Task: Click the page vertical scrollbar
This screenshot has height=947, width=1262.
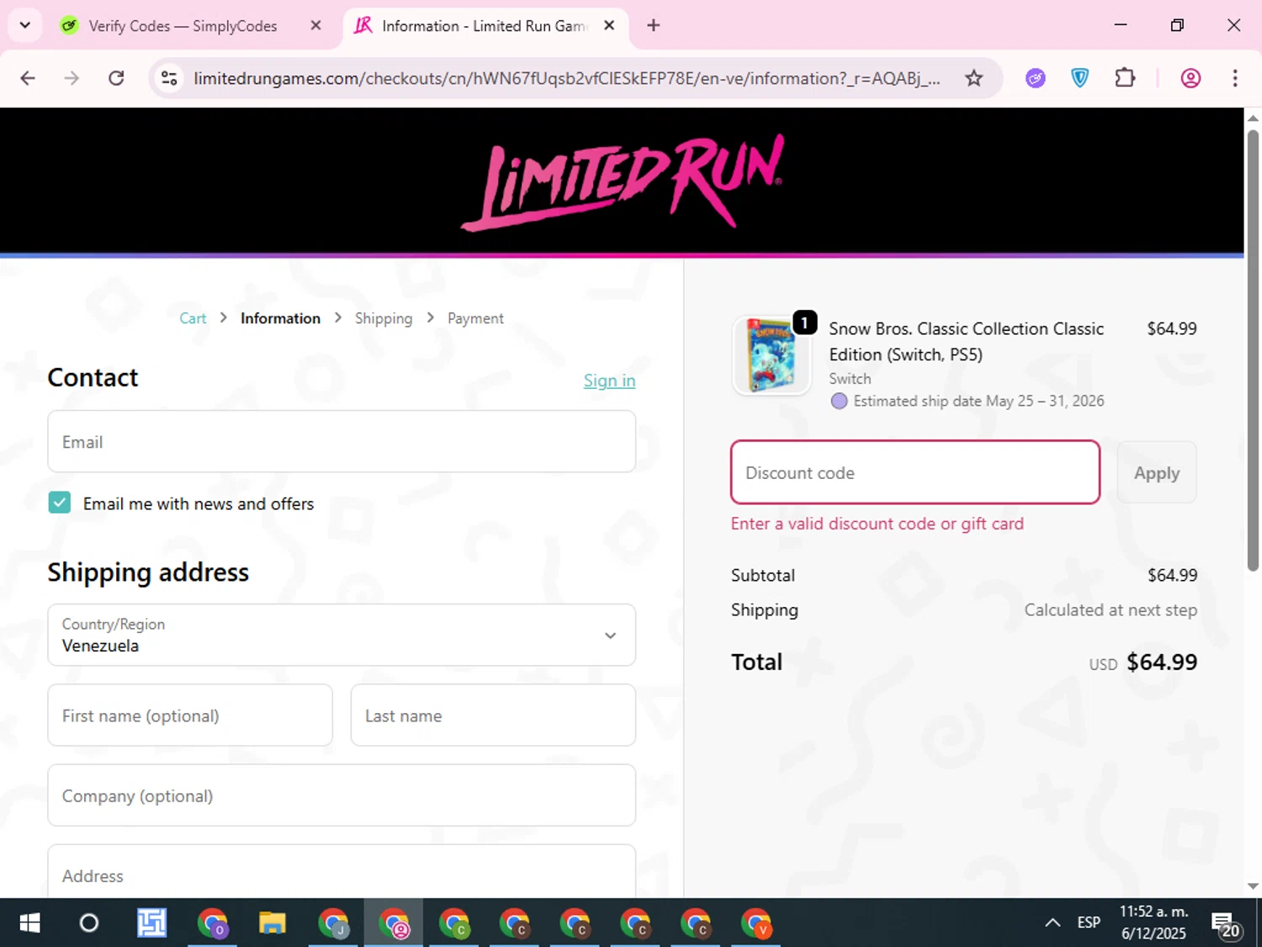Action: click(1253, 349)
